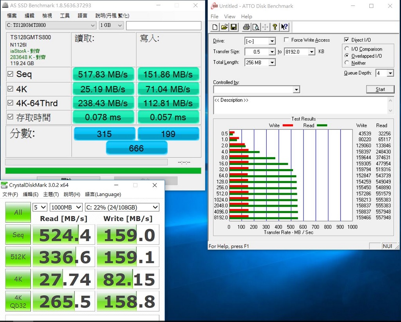Click the ATTO Disk Benchmark title bar icon
Screen dimensions: 401x322
(x=214, y=6)
